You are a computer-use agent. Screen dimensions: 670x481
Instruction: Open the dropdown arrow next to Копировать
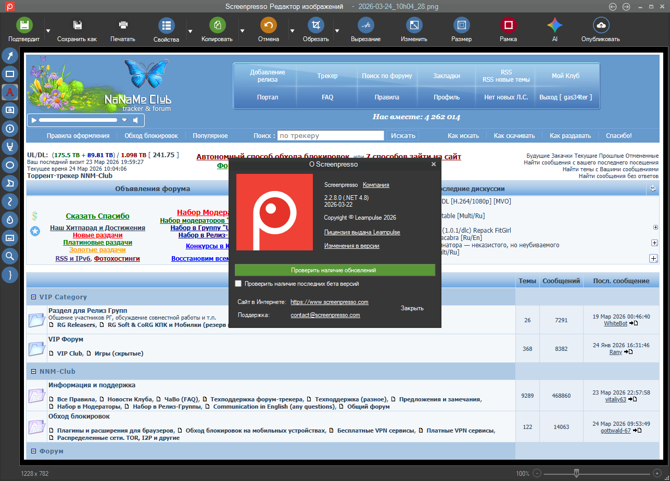coord(242,31)
